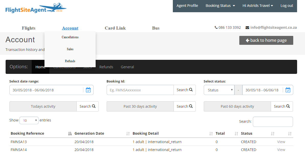Click booking reference FMNSA13 cell
The image size is (305, 152).
click(19, 142)
